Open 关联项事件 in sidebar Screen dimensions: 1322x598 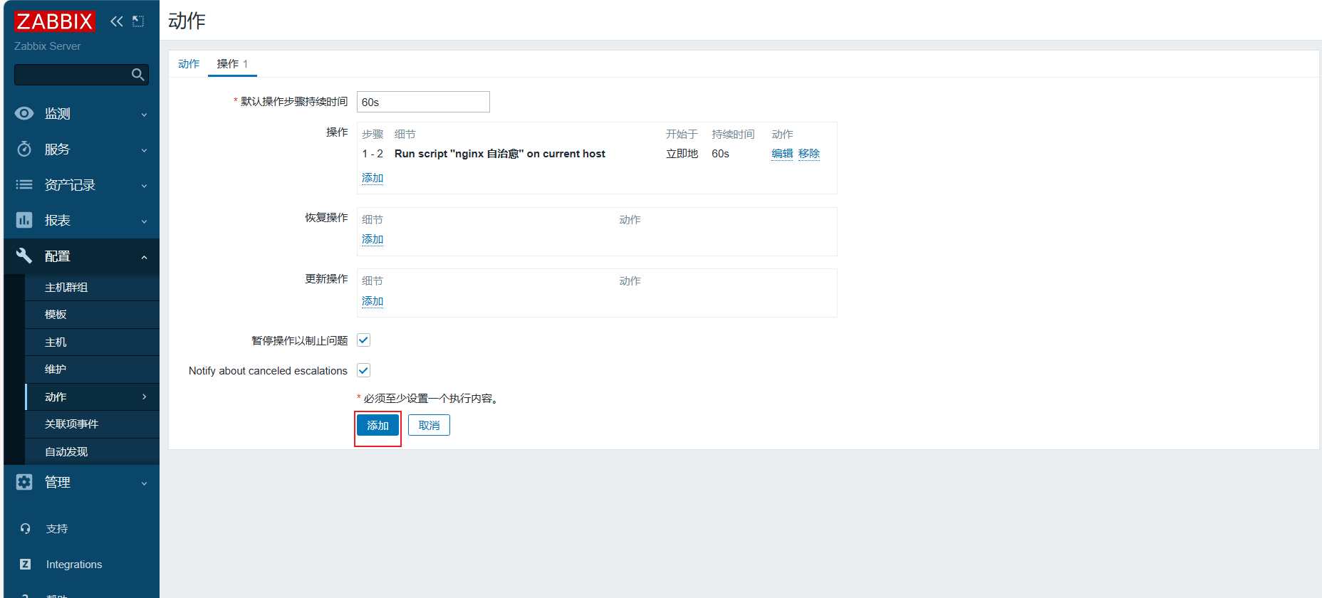tap(71, 424)
